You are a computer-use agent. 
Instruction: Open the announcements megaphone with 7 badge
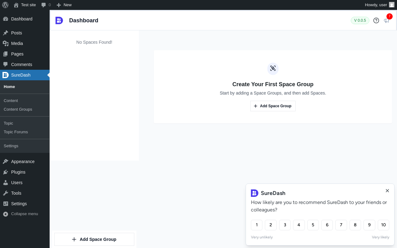click(x=386, y=20)
